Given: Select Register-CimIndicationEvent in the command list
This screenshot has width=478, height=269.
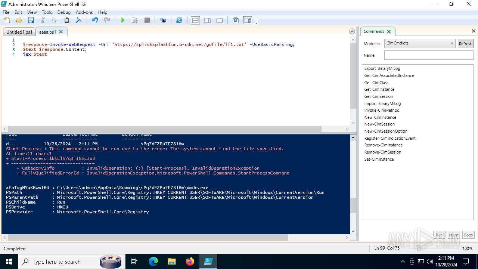Looking at the screenshot, I should 390,138.
